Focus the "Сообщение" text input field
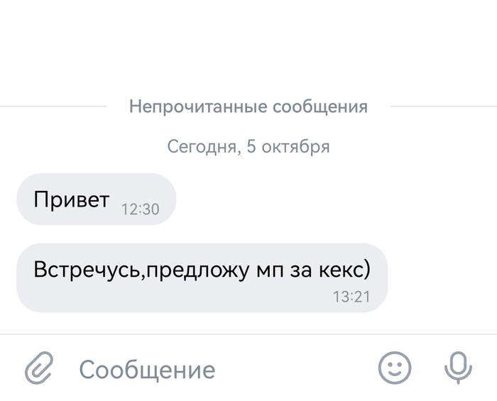 pos(213,369)
